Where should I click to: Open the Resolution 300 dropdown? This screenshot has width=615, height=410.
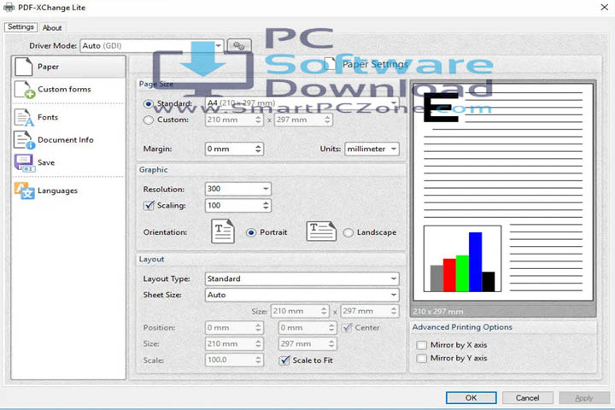(237, 189)
